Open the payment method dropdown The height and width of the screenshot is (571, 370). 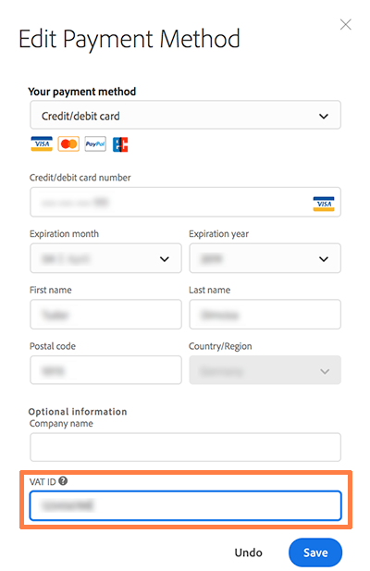(185, 115)
